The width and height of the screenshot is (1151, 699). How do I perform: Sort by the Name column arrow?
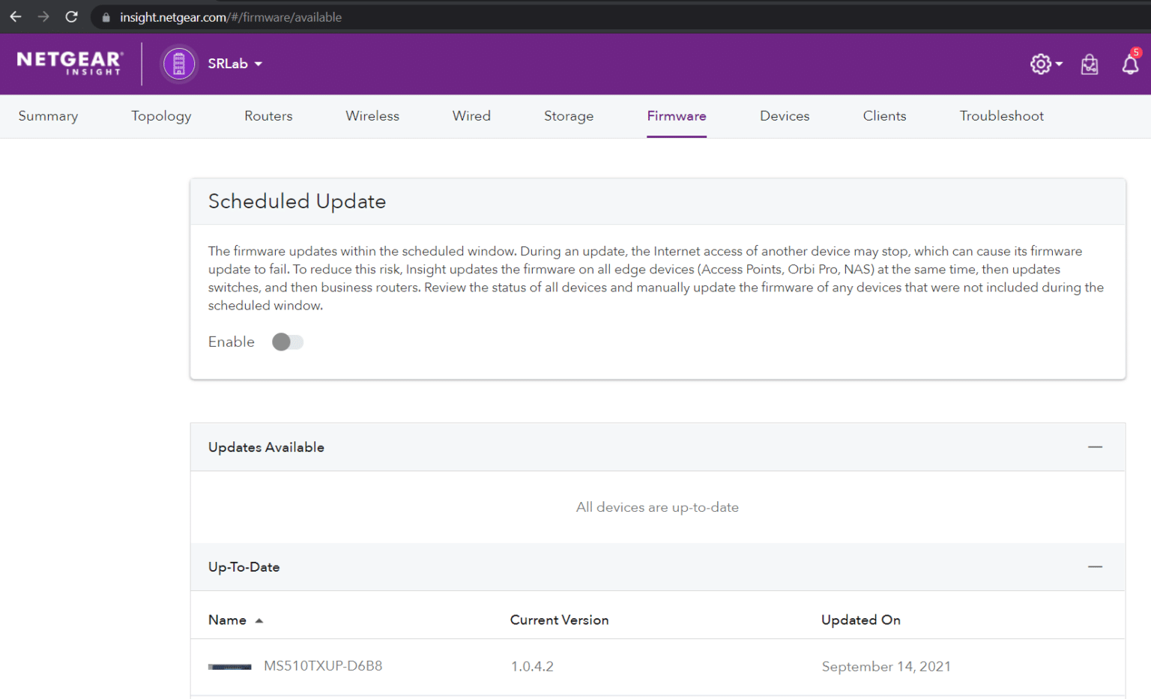[x=259, y=620]
